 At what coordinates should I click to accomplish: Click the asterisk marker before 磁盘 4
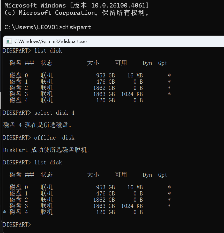pos(5,212)
